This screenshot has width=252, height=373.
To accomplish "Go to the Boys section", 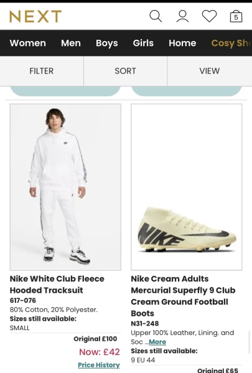I will coord(107,44).
